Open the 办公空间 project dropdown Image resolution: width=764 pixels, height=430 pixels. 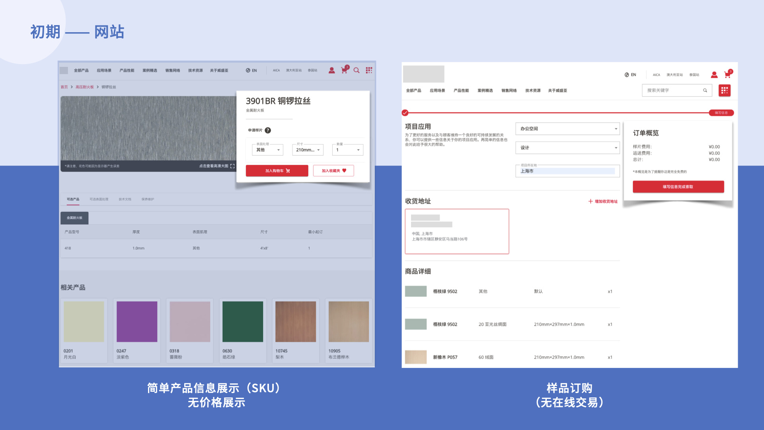[x=567, y=129]
